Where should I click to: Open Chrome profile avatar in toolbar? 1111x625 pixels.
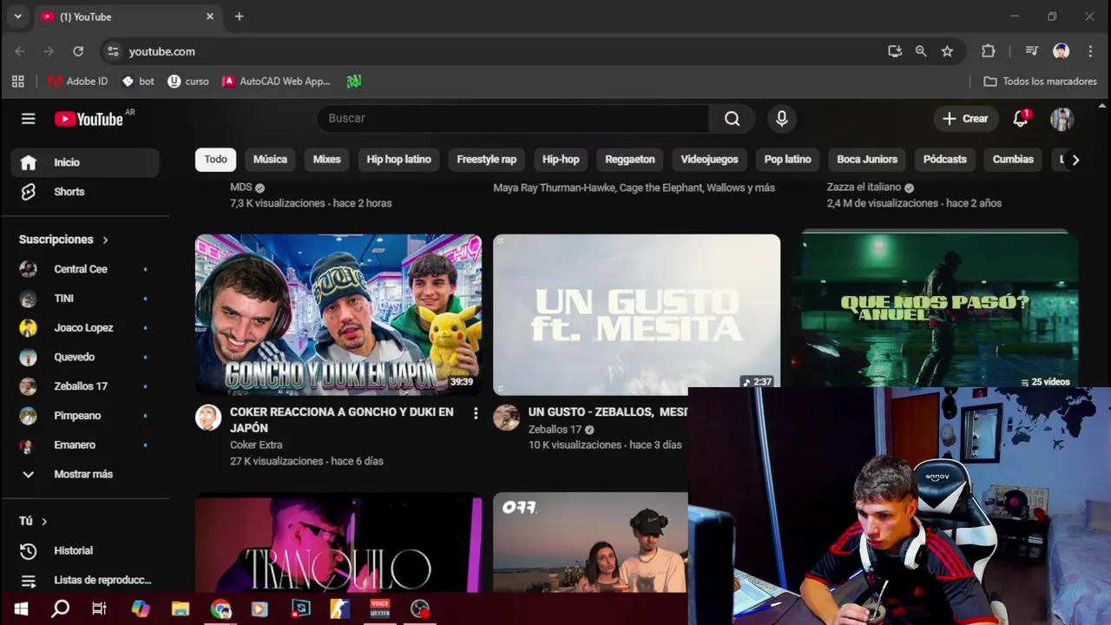coord(1061,51)
